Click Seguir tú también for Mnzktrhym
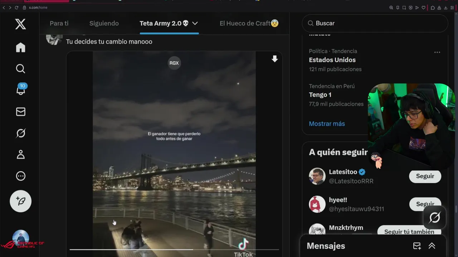 409,232
